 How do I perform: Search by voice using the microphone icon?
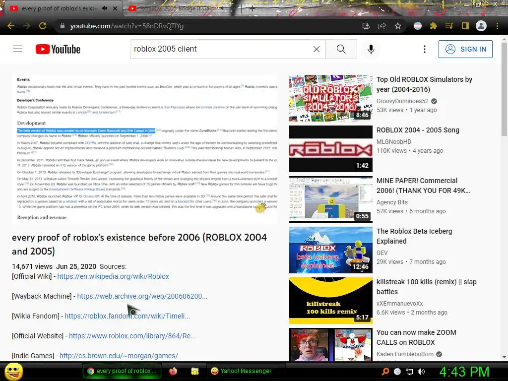[371, 49]
